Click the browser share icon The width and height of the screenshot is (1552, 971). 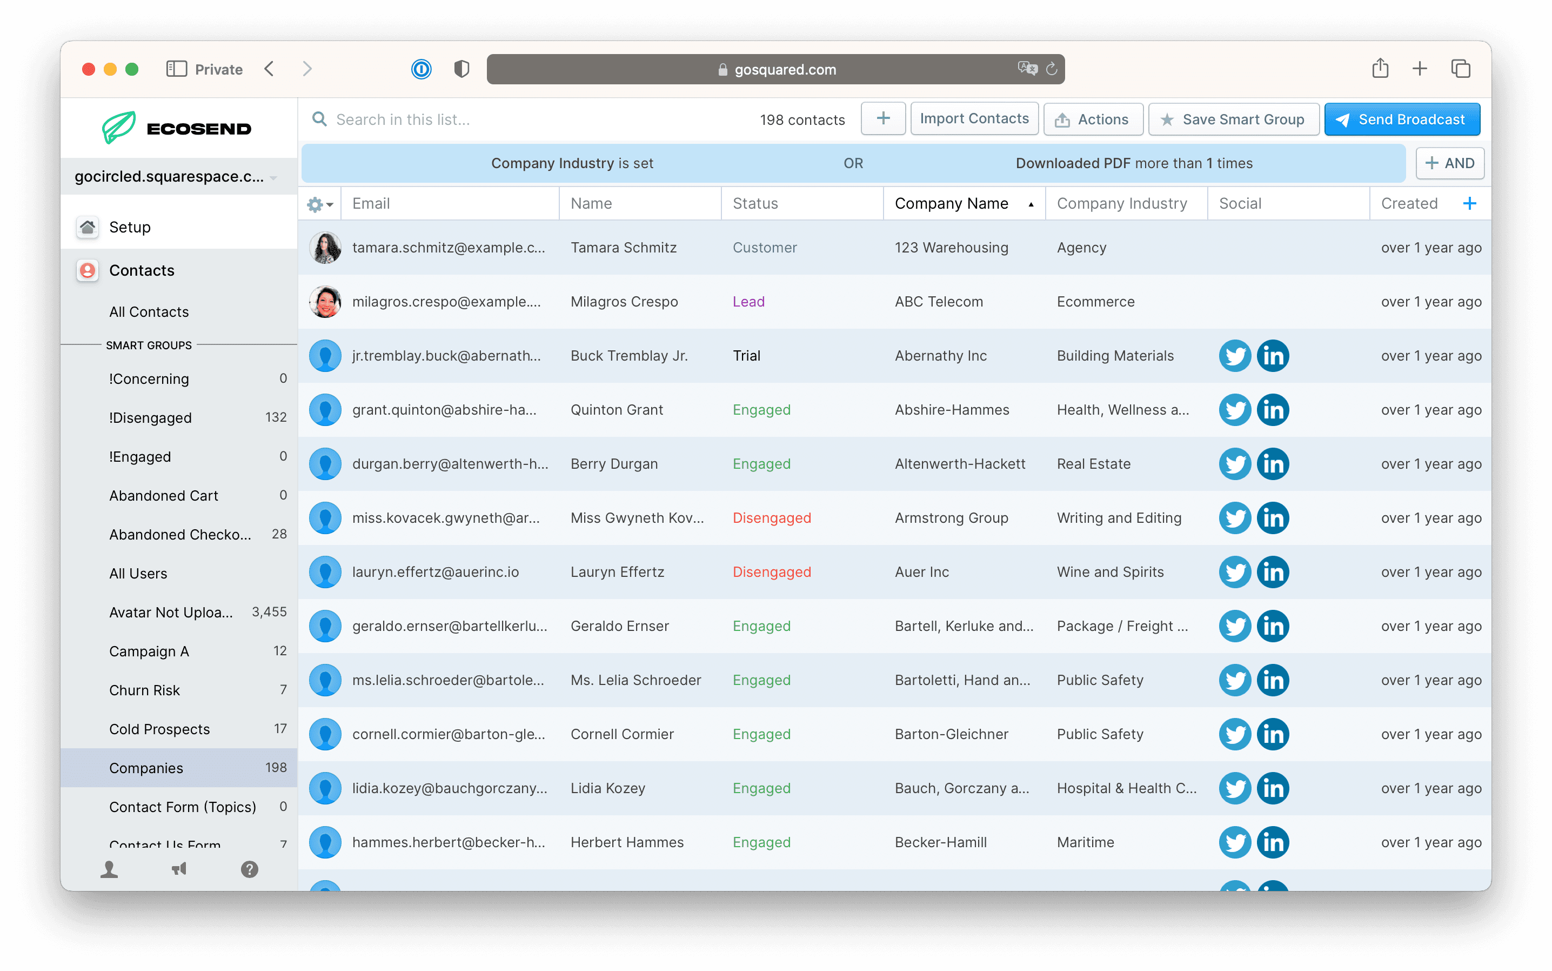(1380, 69)
